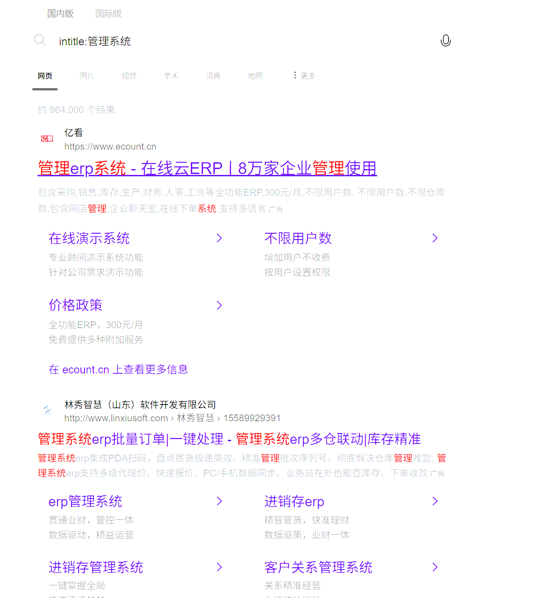Click the search magnifier icon
Image resolution: width=557 pixels, height=598 pixels.
tap(40, 40)
